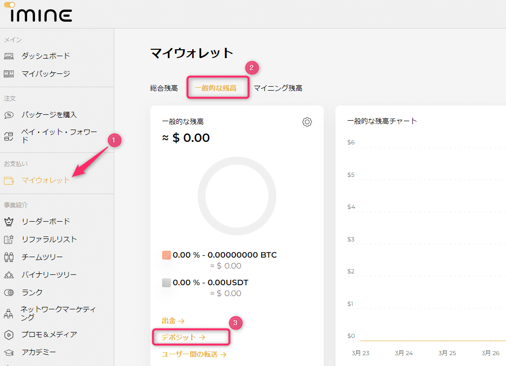
Task: Open ユーザー間の転送 transfer link
Action: (x=194, y=354)
